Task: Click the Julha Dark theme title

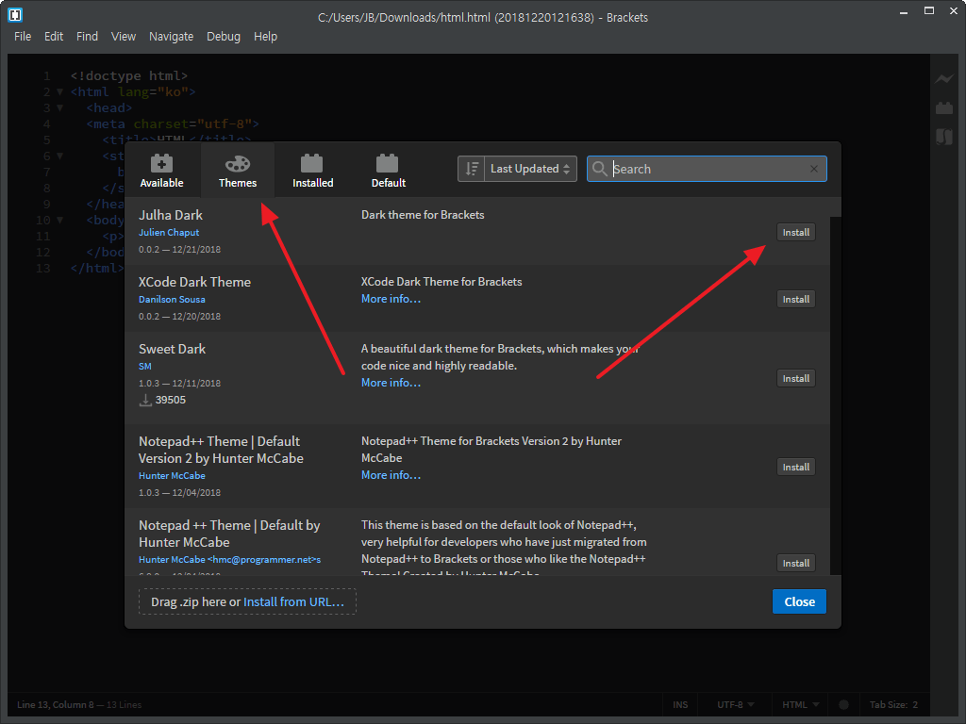Action: click(171, 215)
